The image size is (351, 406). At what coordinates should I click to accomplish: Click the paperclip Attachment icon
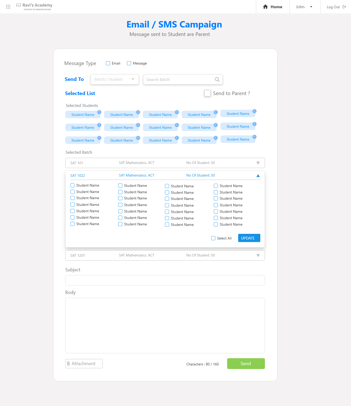(x=68, y=364)
